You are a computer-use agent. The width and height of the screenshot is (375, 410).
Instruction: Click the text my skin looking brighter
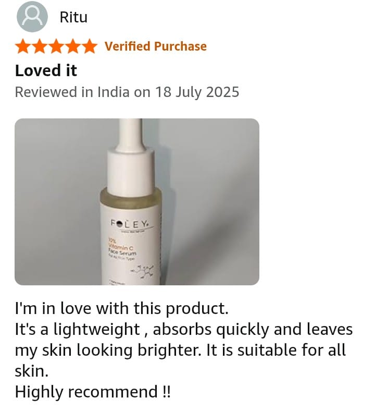(x=108, y=351)
